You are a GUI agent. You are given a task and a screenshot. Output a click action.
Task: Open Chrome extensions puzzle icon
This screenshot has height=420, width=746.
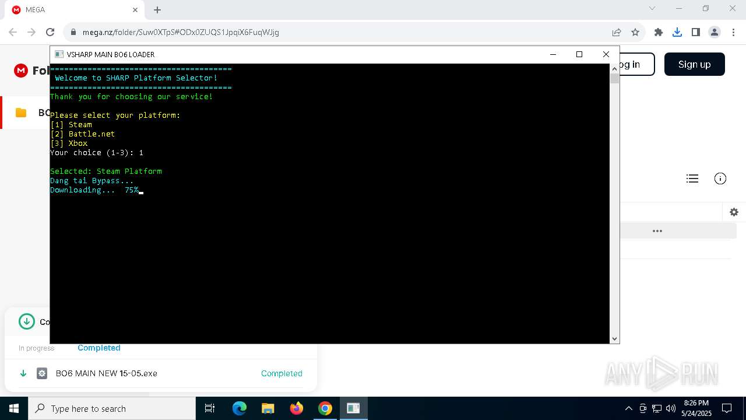[659, 32]
